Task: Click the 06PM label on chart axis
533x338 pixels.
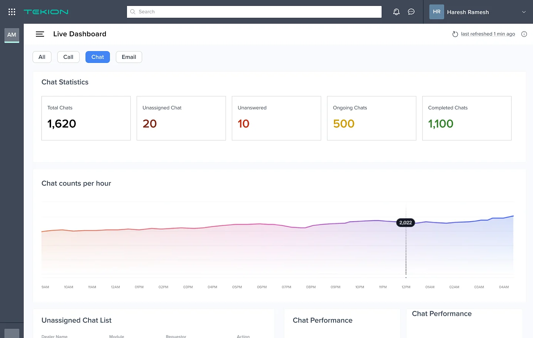Action: coord(262,287)
